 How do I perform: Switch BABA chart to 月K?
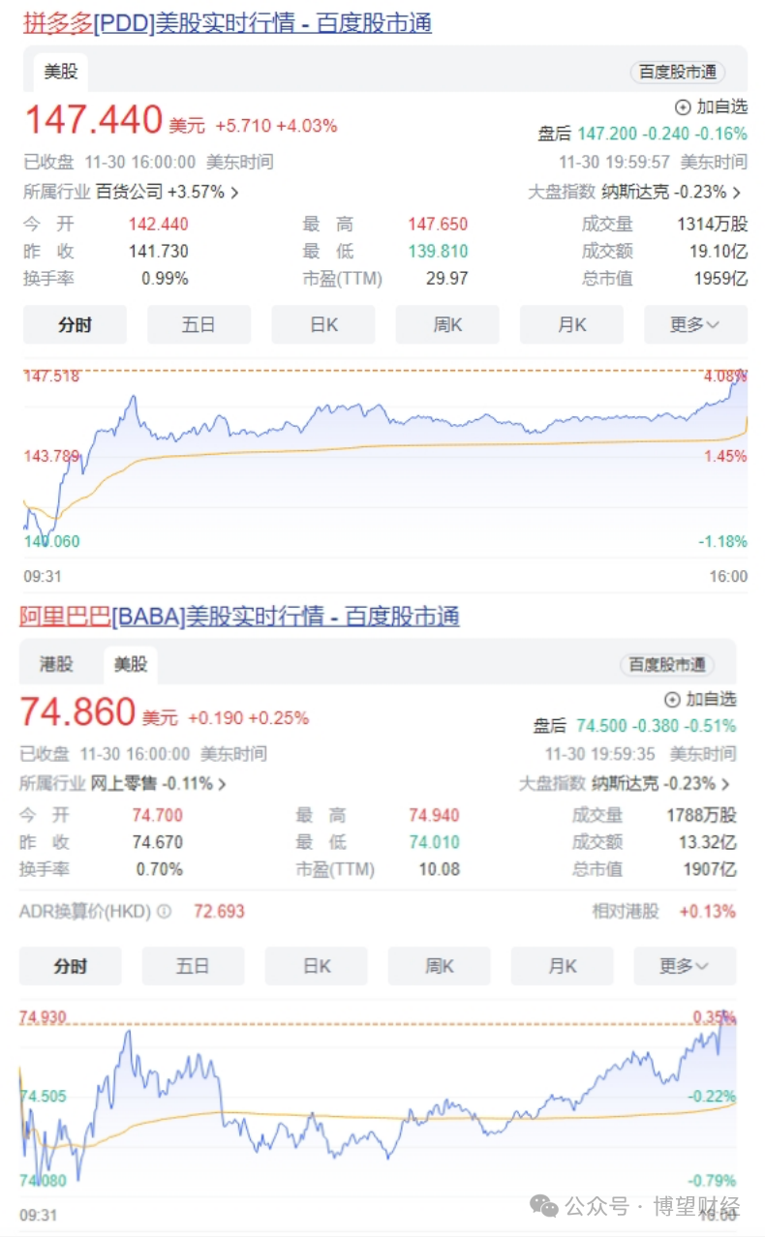(562, 966)
